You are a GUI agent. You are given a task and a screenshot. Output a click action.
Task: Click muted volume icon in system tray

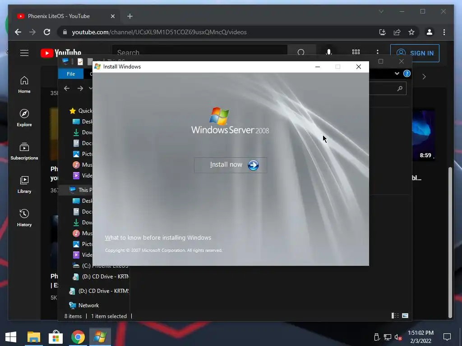tap(398, 337)
